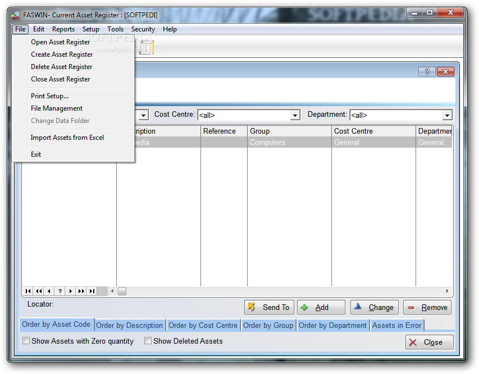Image resolution: width=479 pixels, height=374 pixels.
Task: Toggle Show Deleted Assets checkbox
Action: [x=148, y=341]
